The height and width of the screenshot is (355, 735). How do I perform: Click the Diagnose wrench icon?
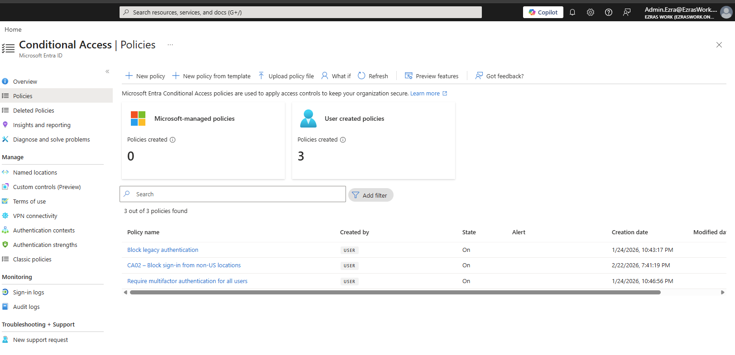pos(5,139)
